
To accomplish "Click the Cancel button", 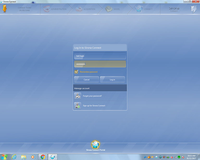I will [x=86, y=80].
